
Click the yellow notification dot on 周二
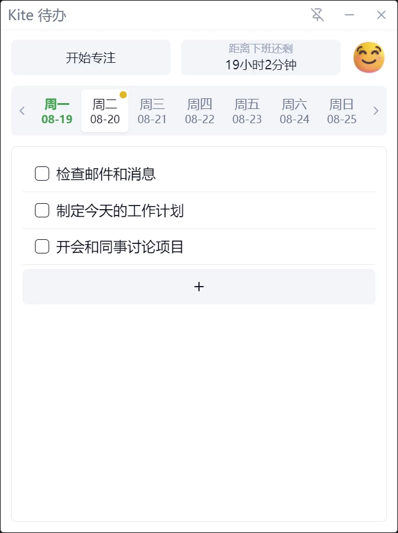pos(123,94)
